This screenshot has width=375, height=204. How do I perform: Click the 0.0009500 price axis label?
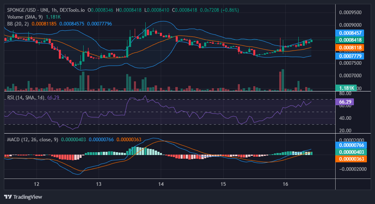tap(350, 13)
